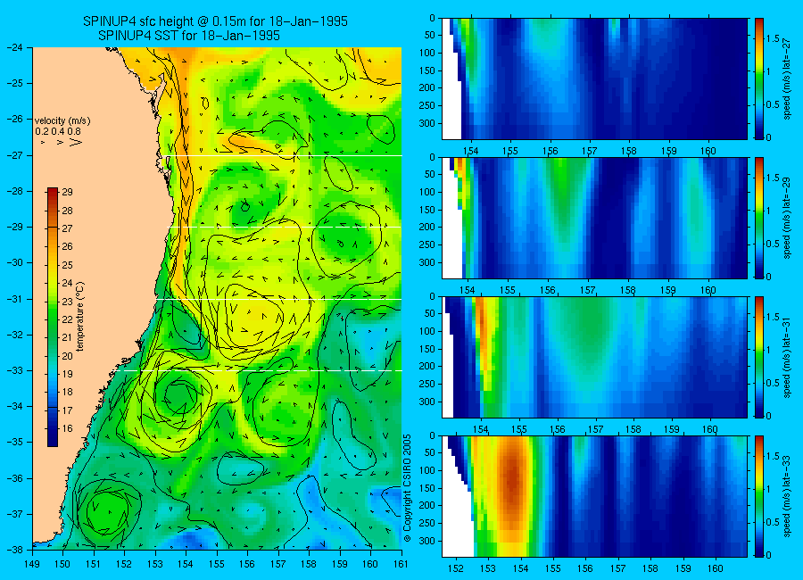Open the lat=-29 speed section panel
Screen dimensions: 803x580
[x=594, y=218]
